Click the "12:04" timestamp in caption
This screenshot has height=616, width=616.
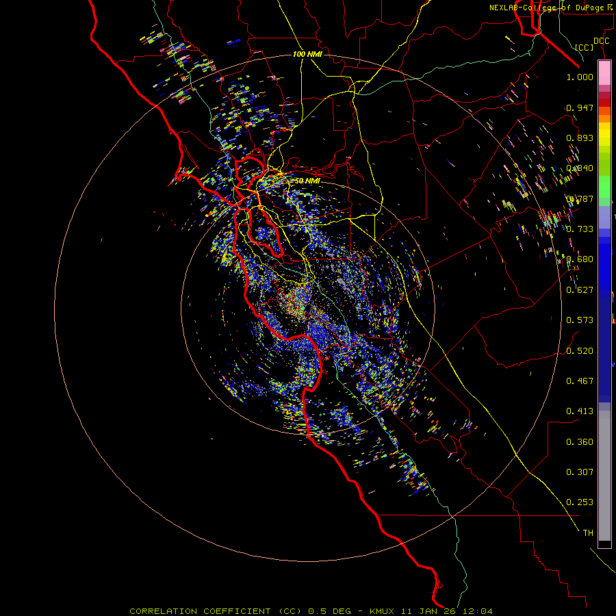click(x=477, y=611)
